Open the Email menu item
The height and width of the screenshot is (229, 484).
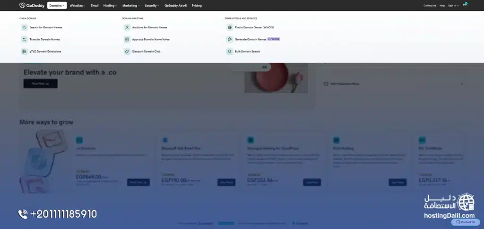pos(95,6)
